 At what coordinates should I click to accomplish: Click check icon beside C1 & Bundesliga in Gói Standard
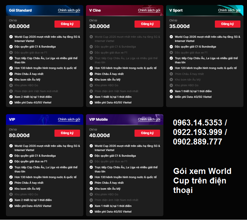[11, 47]
